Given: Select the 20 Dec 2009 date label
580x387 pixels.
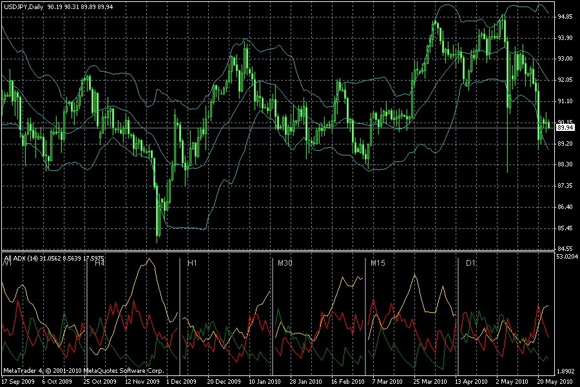Looking at the screenshot, I should click(224, 381).
